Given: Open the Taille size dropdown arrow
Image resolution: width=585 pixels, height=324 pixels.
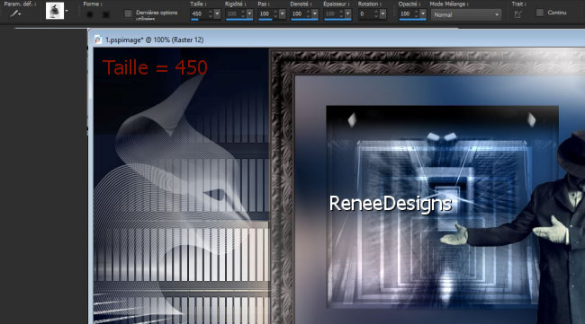Looking at the screenshot, I should (217, 14).
